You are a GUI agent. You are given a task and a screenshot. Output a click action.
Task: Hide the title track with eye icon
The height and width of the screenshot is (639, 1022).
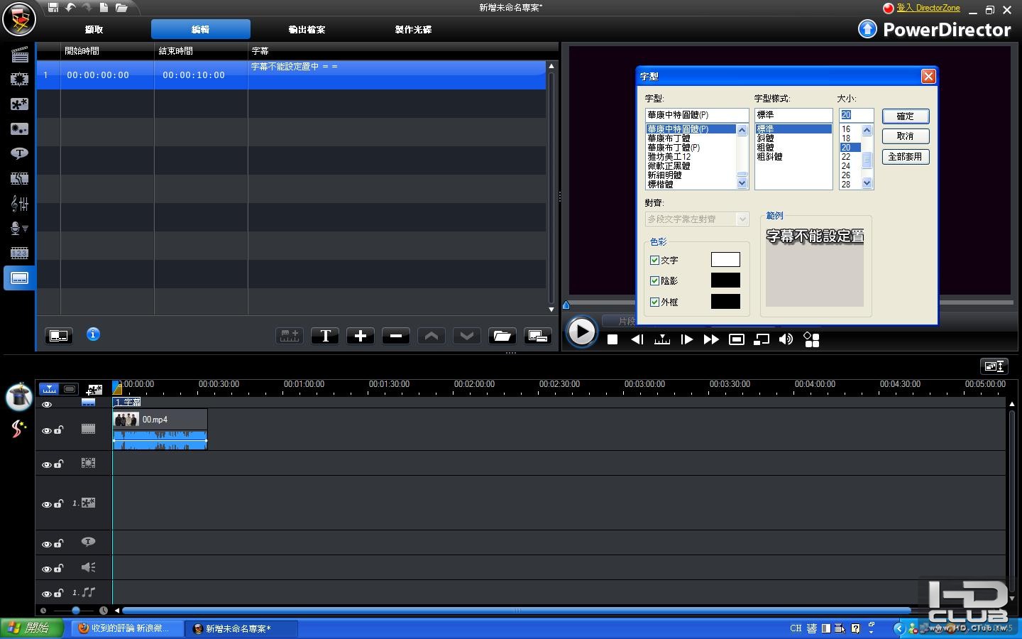coord(47,544)
